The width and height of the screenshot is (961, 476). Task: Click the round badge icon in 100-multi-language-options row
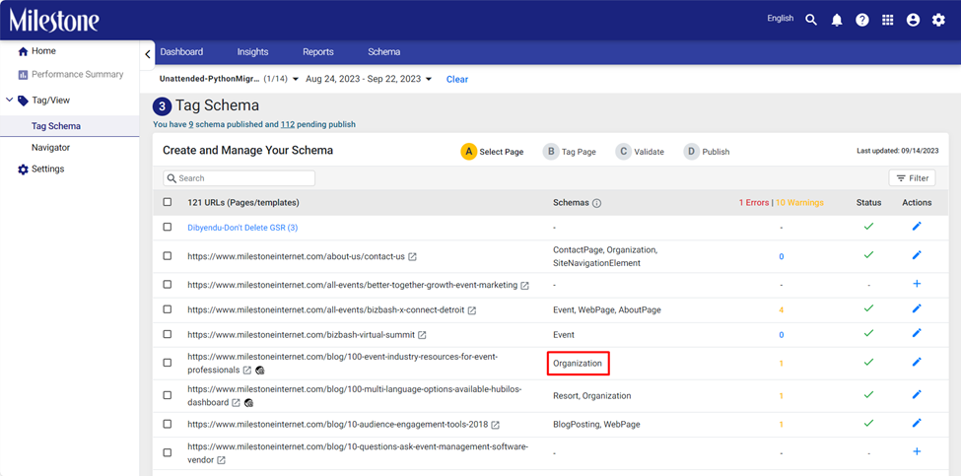(x=248, y=402)
